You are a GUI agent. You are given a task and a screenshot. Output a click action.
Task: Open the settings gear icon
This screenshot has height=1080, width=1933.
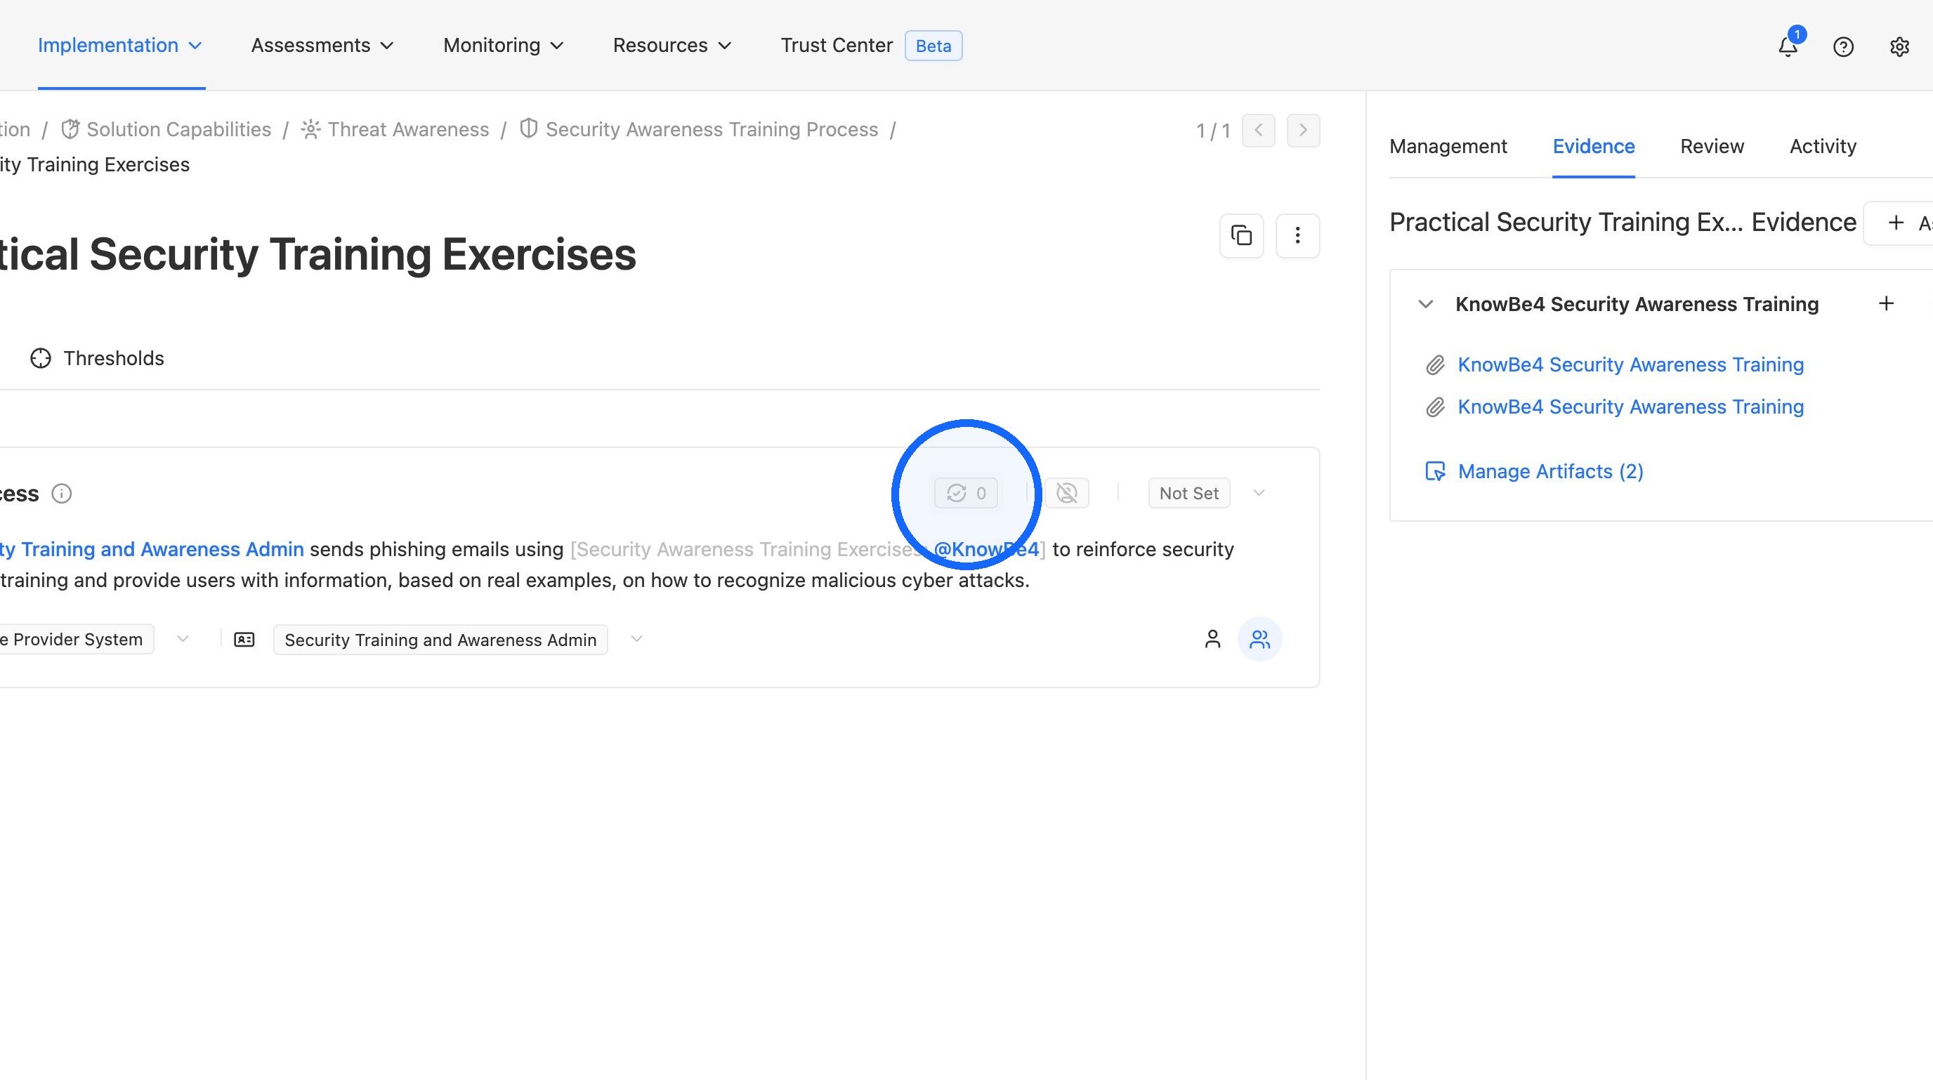(1899, 46)
